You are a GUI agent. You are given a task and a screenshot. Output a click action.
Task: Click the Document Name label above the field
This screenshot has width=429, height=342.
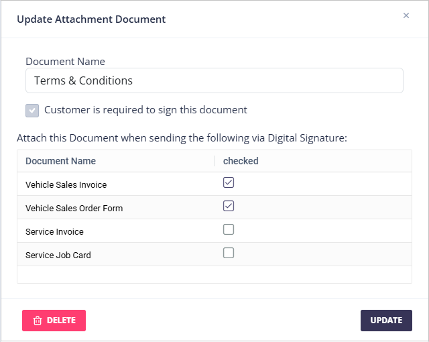[65, 61]
